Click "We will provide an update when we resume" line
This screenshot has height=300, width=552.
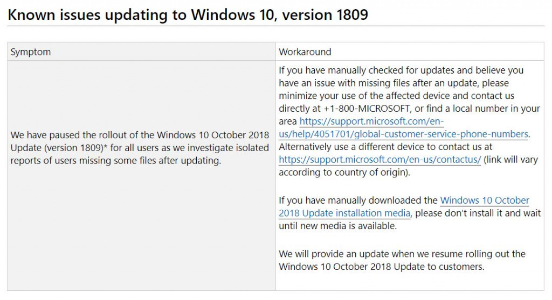click(x=402, y=254)
